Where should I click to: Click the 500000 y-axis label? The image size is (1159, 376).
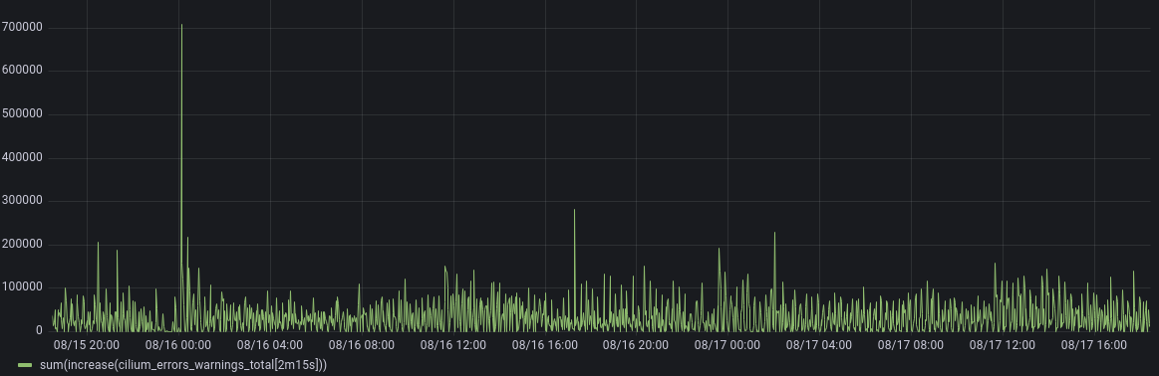[22, 114]
